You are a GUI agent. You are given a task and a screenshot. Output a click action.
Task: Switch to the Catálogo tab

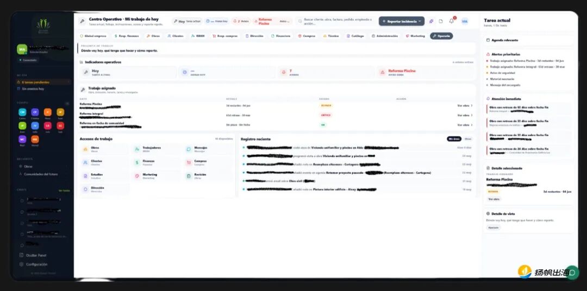tap(355, 36)
